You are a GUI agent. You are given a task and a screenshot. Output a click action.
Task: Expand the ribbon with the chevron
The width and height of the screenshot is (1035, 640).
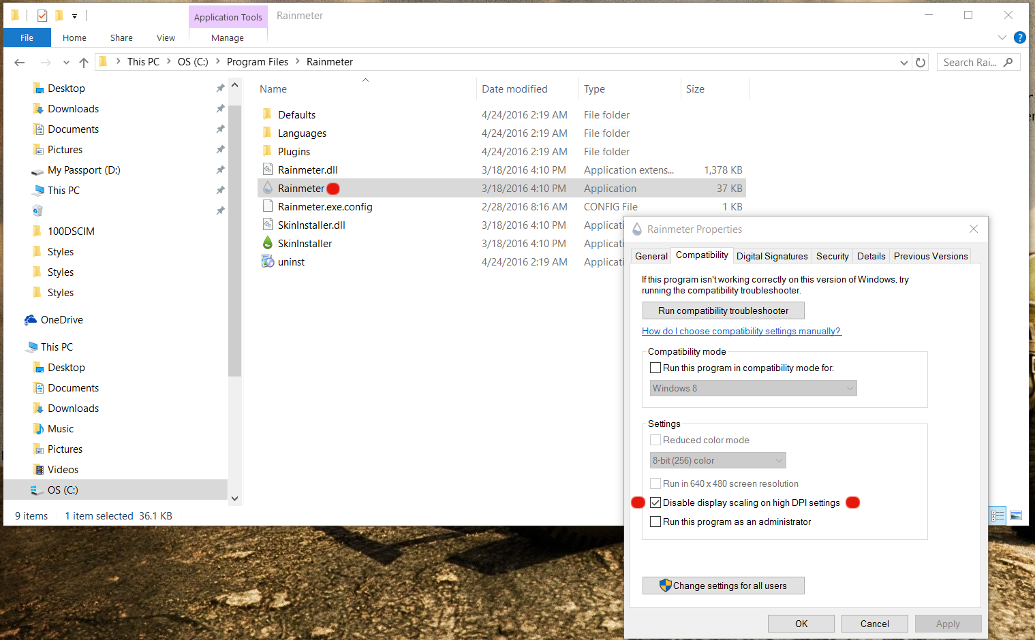[x=1002, y=37]
